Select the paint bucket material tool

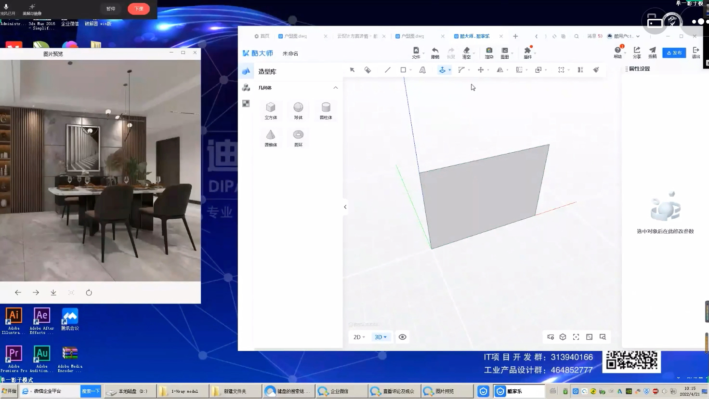368,70
